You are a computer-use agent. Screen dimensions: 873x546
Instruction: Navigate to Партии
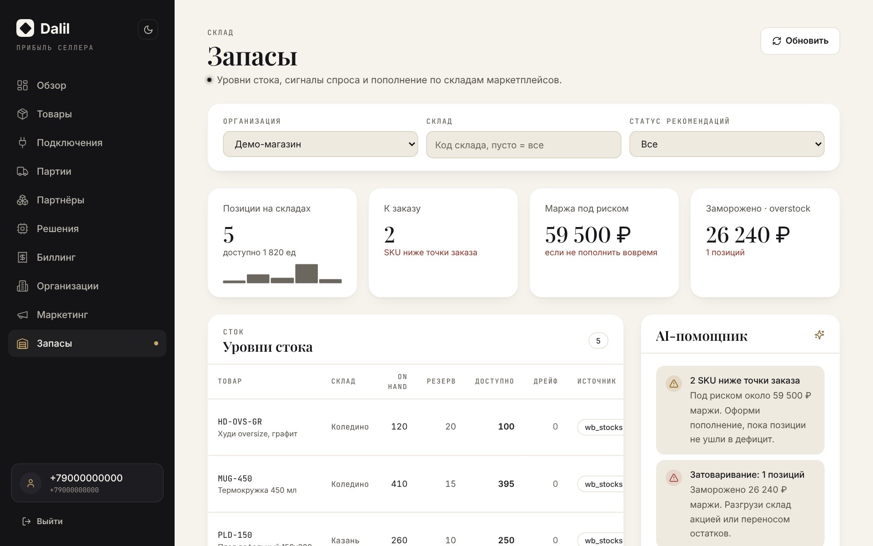(x=87, y=171)
